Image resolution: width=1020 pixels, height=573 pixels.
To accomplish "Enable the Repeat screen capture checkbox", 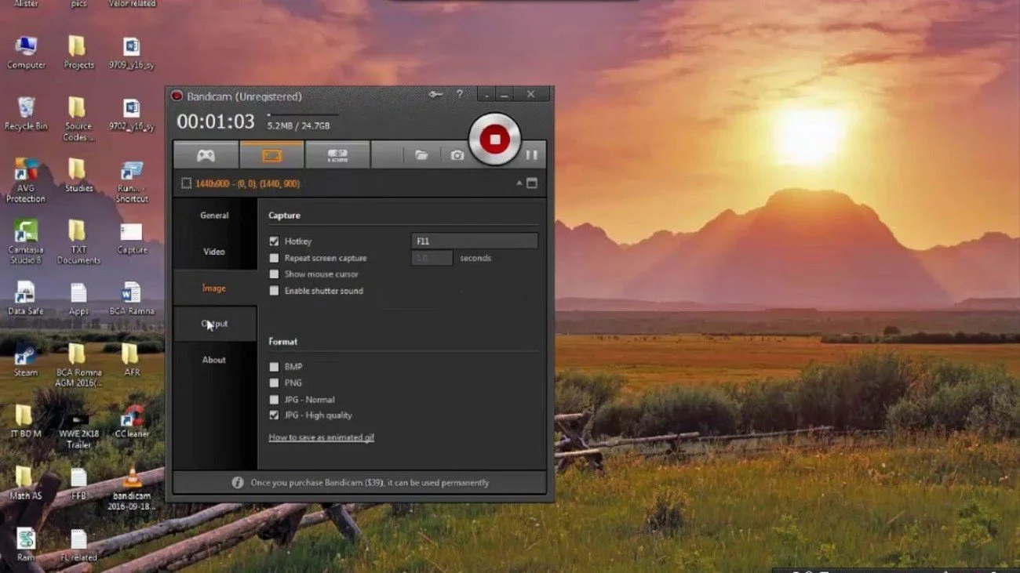I will point(274,258).
